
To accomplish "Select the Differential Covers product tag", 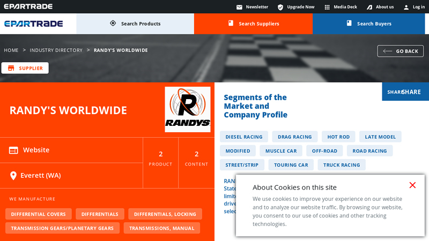I will click(x=39, y=214).
